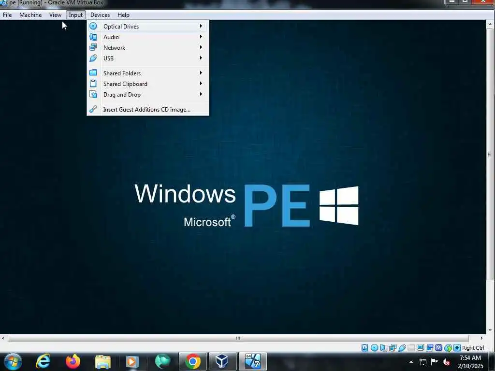Screen dimensions: 495x371
Task: Open the Machine menu
Action: [30, 15]
